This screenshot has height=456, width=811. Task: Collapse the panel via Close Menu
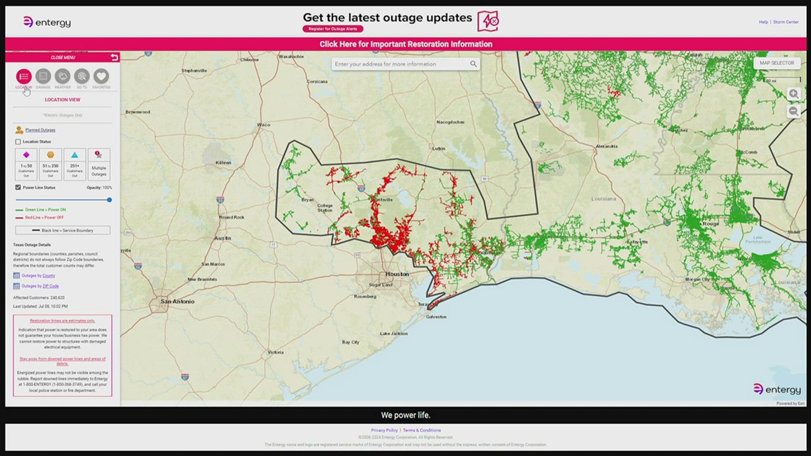pos(63,58)
